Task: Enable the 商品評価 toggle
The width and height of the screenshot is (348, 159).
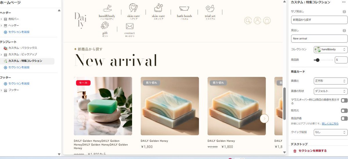Action: point(344,118)
